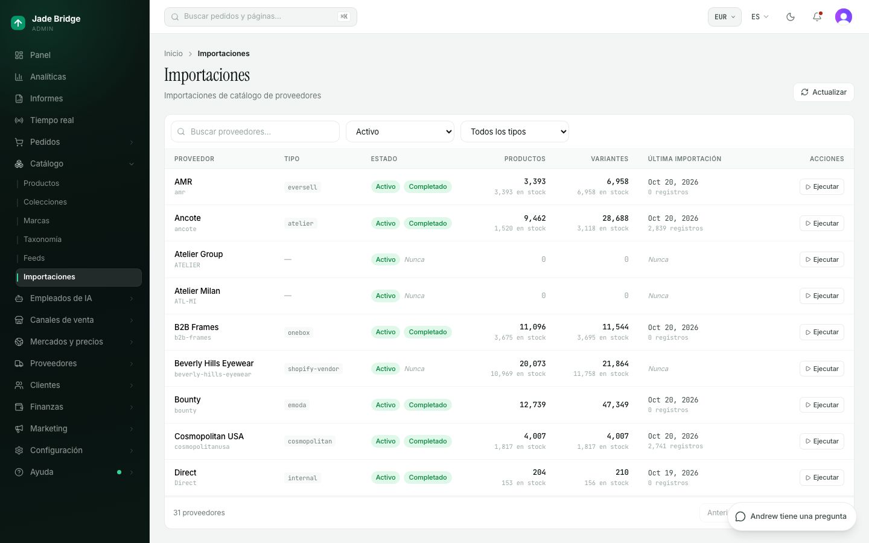Open the Andrew tiene una pregunta chat
The width and height of the screenshot is (869, 543).
(792, 516)
